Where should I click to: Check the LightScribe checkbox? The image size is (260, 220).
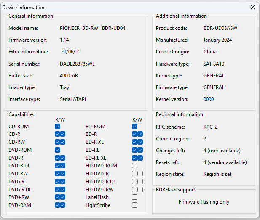(x=135, y=205)
